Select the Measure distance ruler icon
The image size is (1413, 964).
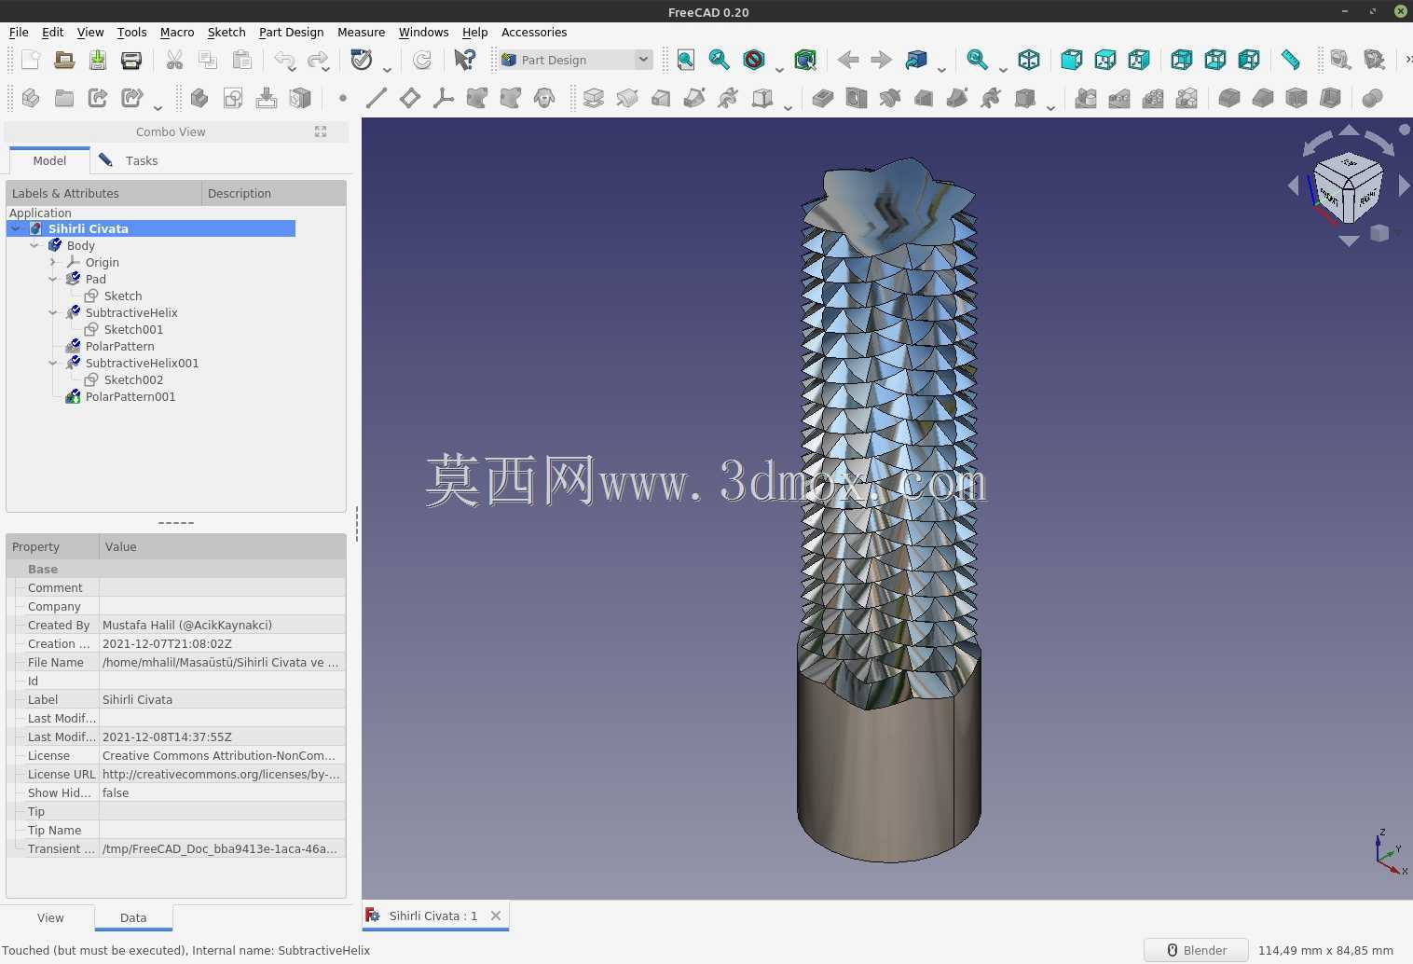coord(1291,61)
